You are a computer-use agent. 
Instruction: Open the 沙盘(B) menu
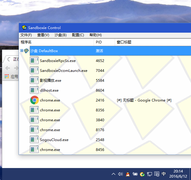(61, 35)
